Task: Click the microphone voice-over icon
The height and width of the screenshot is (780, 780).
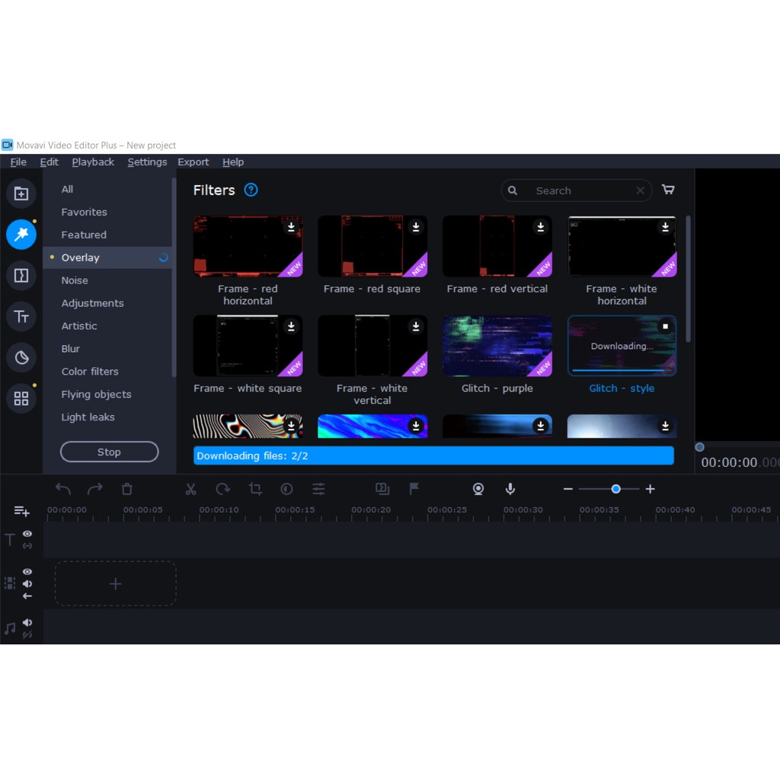Action: point(510,489)
